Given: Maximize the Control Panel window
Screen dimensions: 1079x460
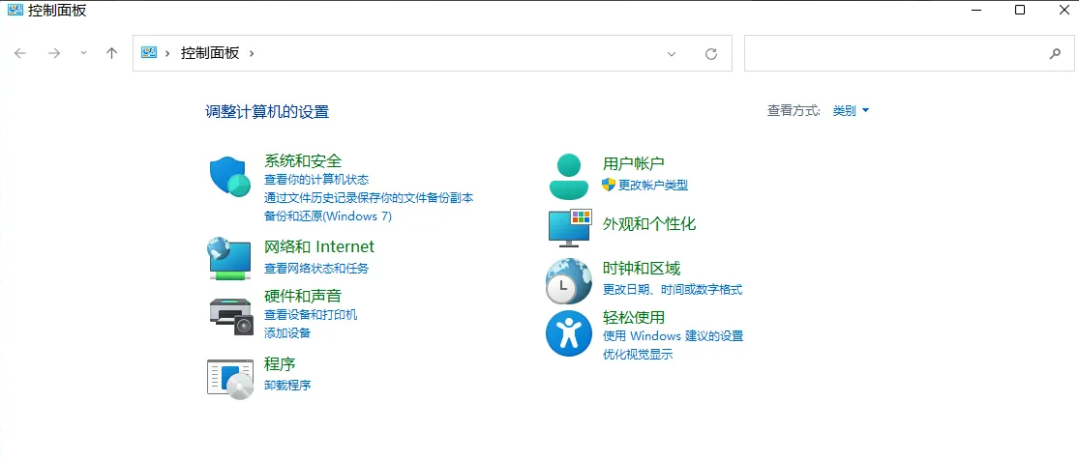Looking at the screenshot, I should point(1021,10).
